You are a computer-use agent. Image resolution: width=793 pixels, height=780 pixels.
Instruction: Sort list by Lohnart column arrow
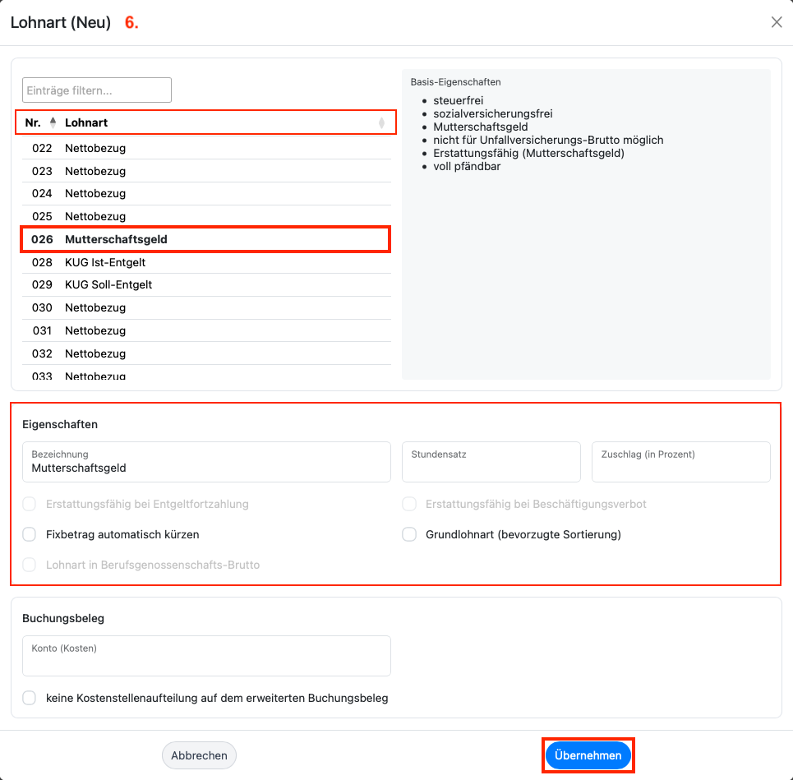coord(381,122)
